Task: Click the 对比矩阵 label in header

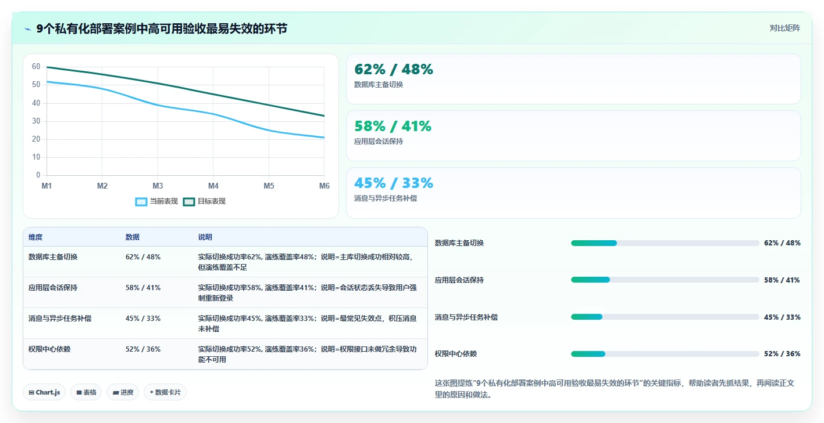Action: point(784,28)
